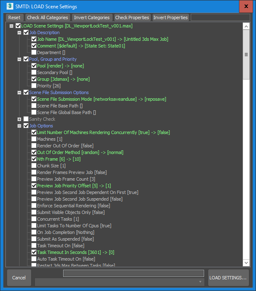Image resolution: width=256 pixels, height=291 pixels.
Task: Check Render Frames Preview Job checkbox
Action: [x=34, y=172]
